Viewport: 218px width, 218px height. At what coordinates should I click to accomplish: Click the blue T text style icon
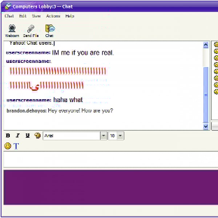pos(16,146)
